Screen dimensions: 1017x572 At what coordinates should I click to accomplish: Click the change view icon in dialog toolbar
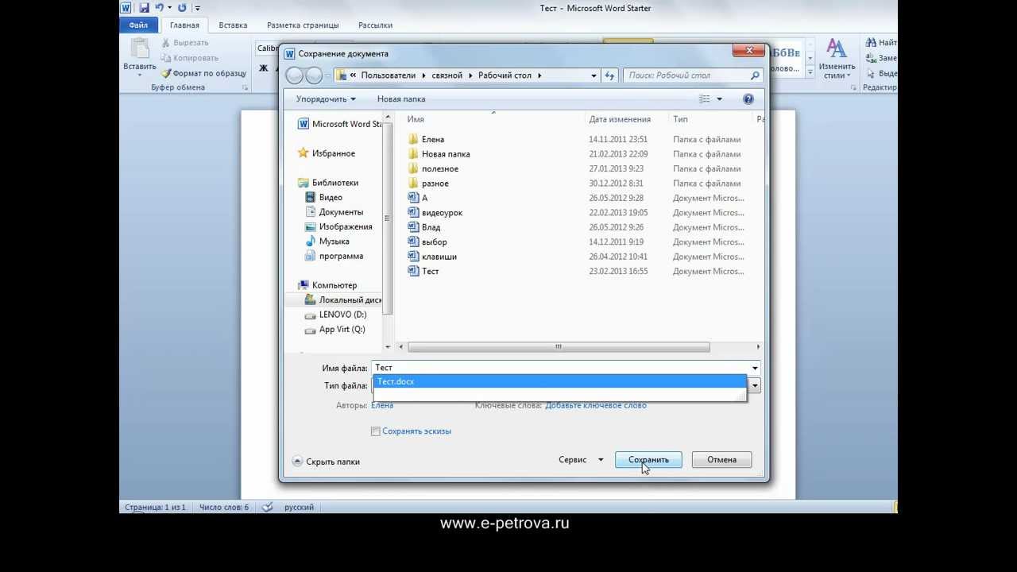704,99
